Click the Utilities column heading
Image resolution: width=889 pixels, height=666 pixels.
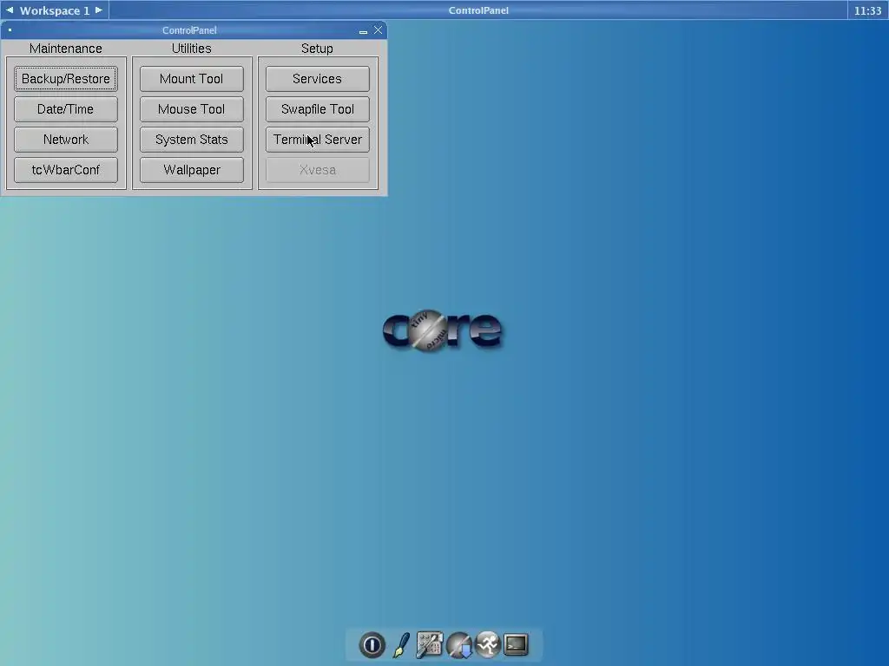pos(192,49)
